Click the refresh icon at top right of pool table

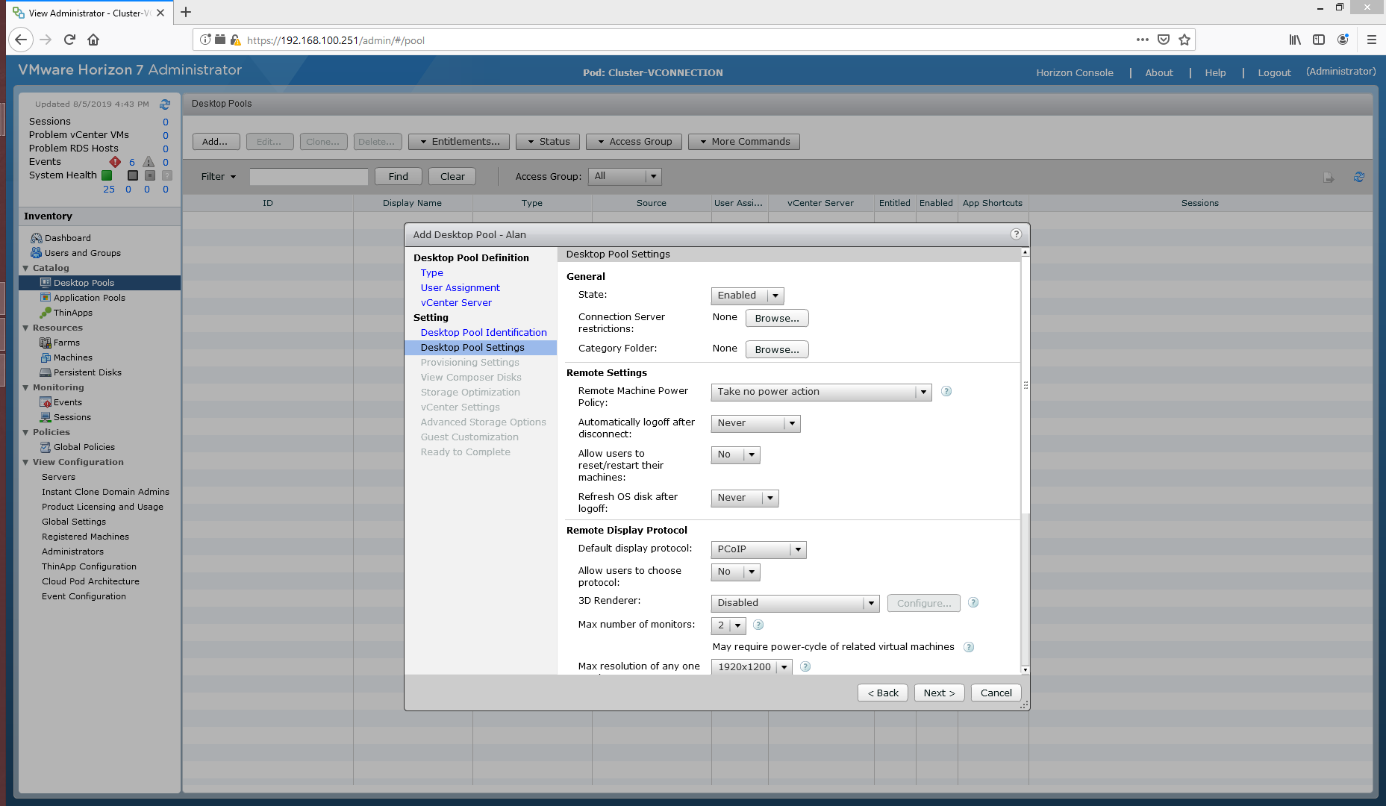tap(1358, 177)
